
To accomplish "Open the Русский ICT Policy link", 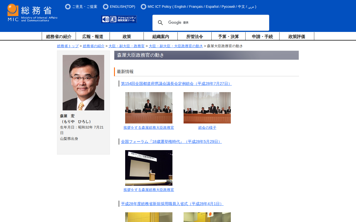I will [228, 7].
